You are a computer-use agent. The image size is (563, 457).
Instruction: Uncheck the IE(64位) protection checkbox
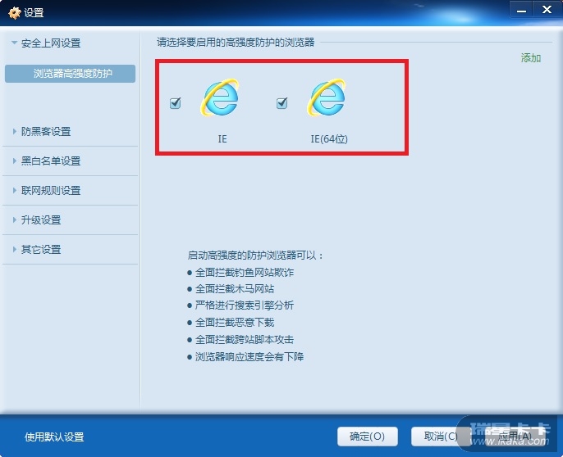click(281, 103)
